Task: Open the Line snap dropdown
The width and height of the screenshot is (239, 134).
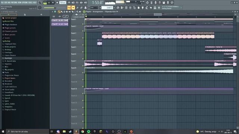Action: tap(94, 7)
